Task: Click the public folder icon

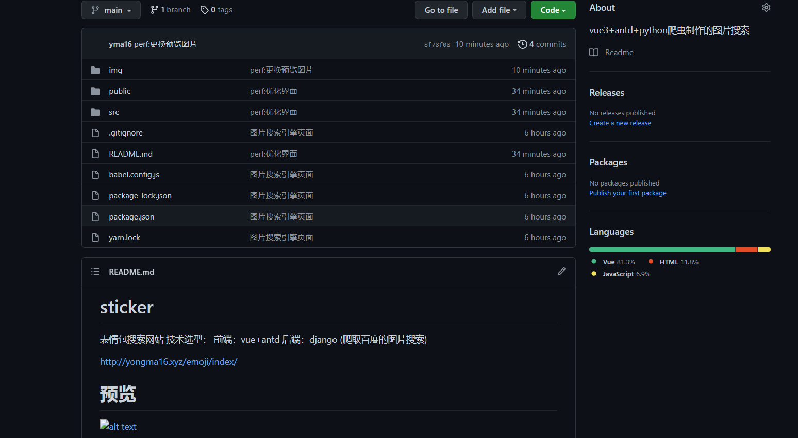Action: [x=95, y=91]
